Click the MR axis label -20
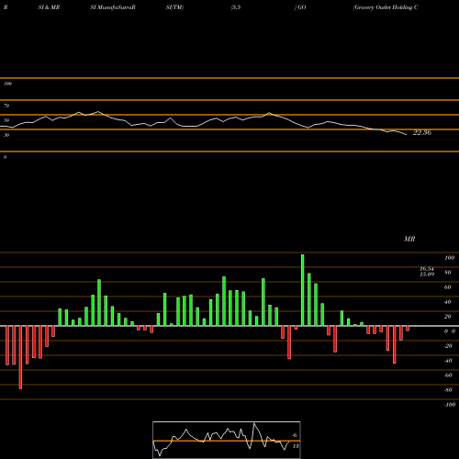Viewport: 459px width, 459px height. 448,346
